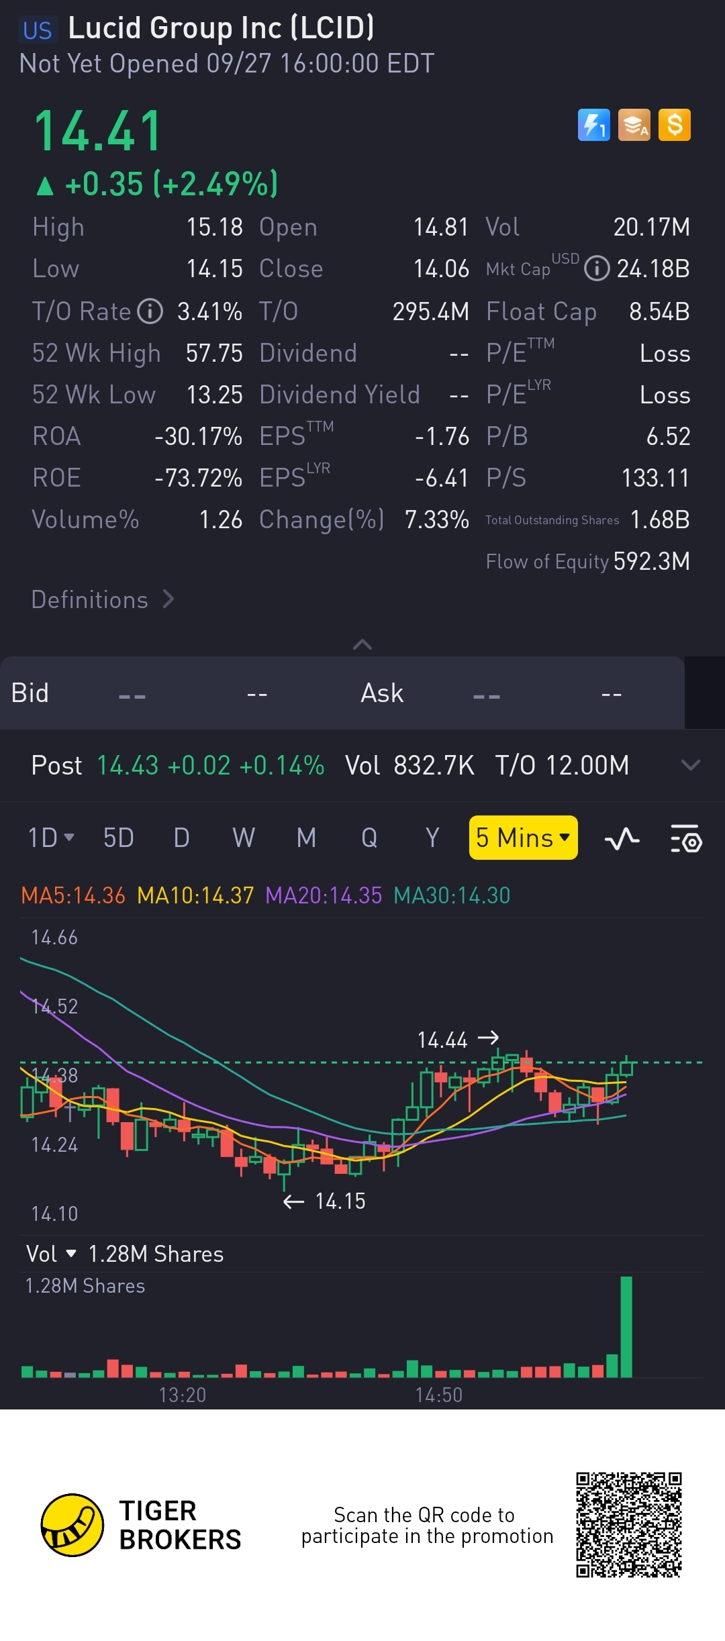
Task: Open Definitions page
Action: pos(103,599)
